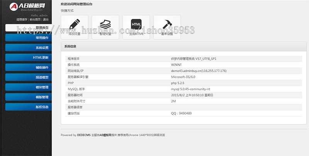This screenshot has height=156, width=309.
Task: Click the php 5.2.5 value
Action: tap(178, 83)
